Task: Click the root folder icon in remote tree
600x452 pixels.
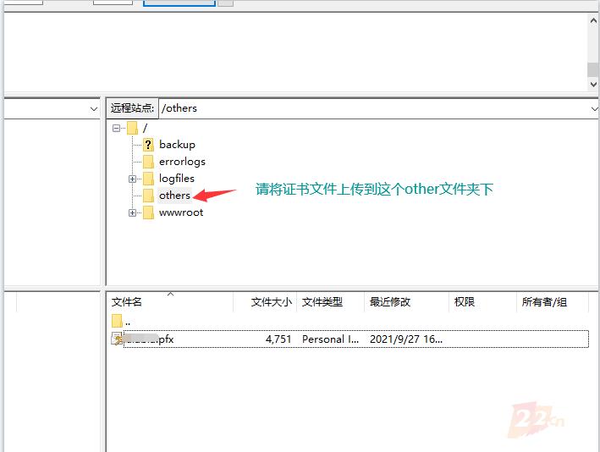Action: [x=132, y=128]
